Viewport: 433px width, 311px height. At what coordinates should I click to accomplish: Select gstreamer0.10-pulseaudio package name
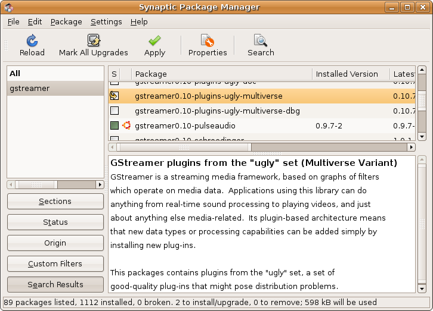tap(185, 125)
